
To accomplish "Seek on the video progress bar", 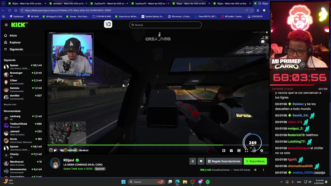I will pos(158,145).
